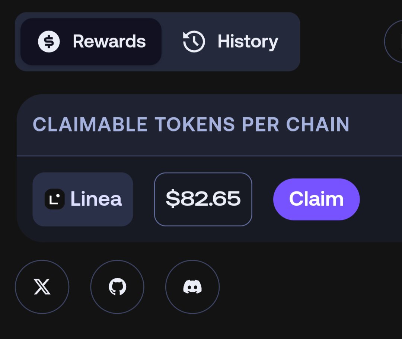Click the "$82.65" dollar value text

click(203, 199)
